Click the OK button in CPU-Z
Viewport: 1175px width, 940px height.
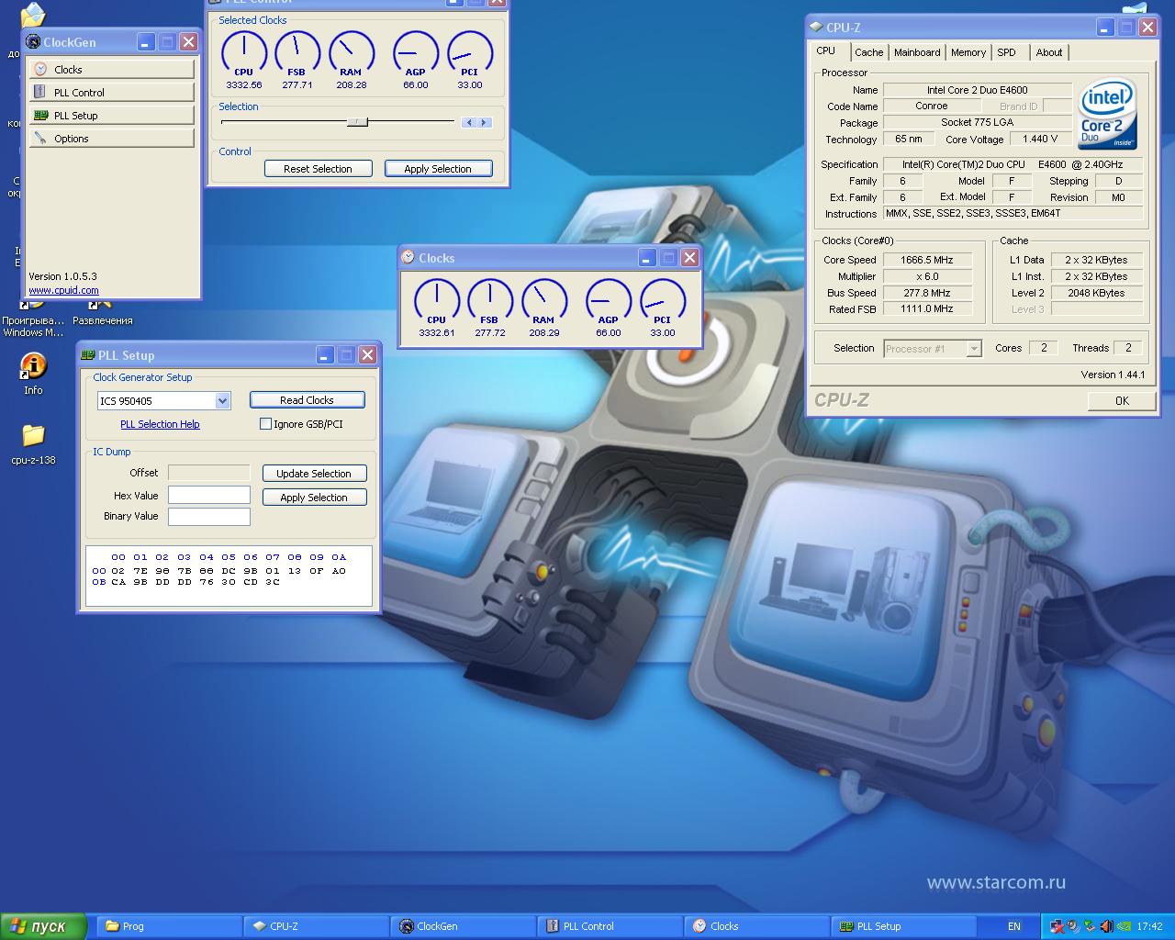pos(1122,401)
